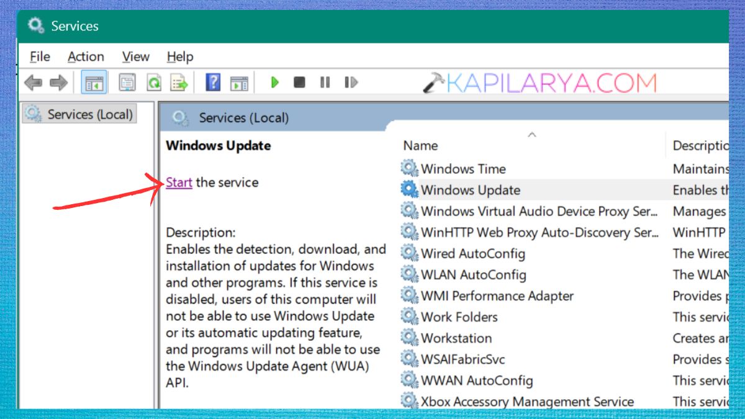This screenshot has height=419, width=745.
Task: Open the Properties toolbar icon
Action: click(x=127, y=82)
